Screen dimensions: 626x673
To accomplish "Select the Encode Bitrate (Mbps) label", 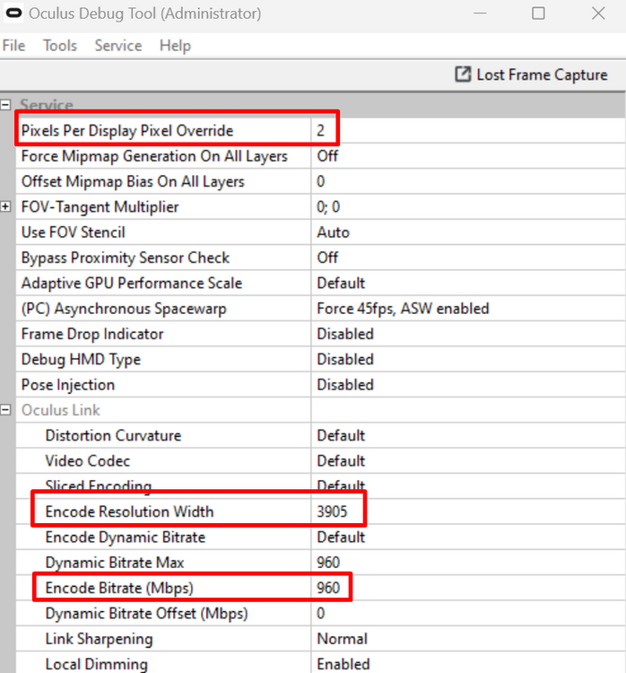I will tap(119, 588).
